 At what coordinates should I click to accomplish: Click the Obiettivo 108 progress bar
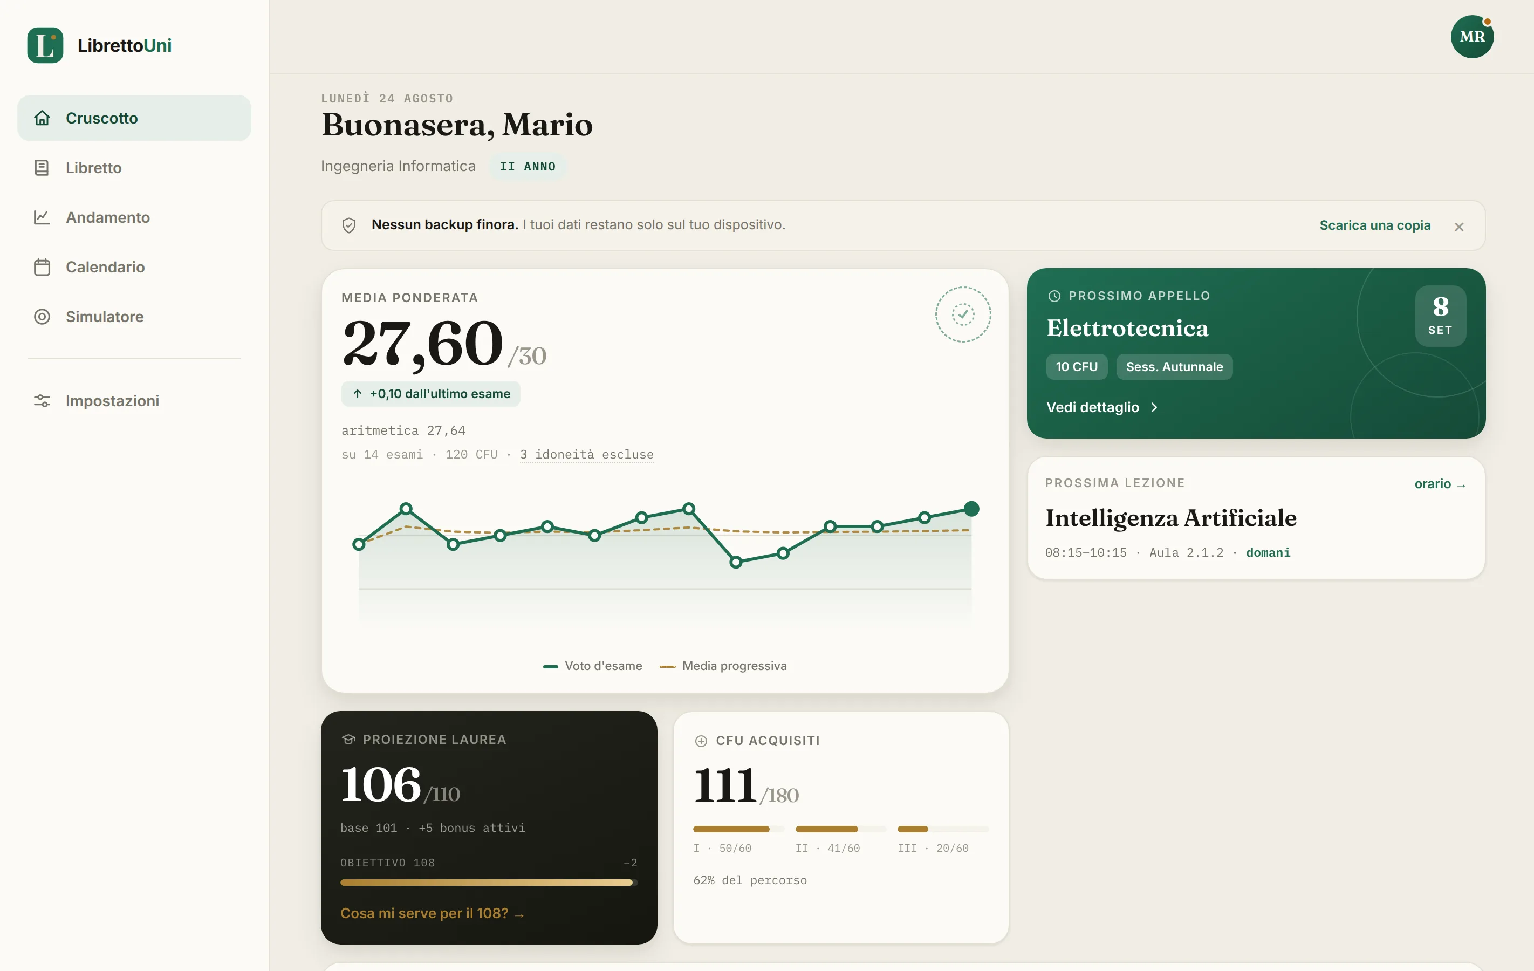click(x=489, y=883)
